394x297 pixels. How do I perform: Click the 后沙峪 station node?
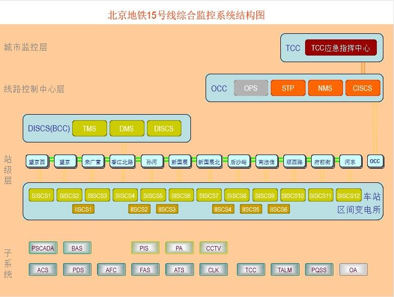point(239,162)
